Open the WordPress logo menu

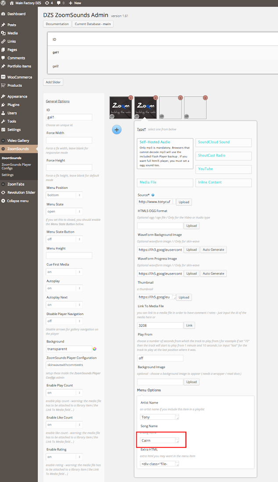click(4, 3)
